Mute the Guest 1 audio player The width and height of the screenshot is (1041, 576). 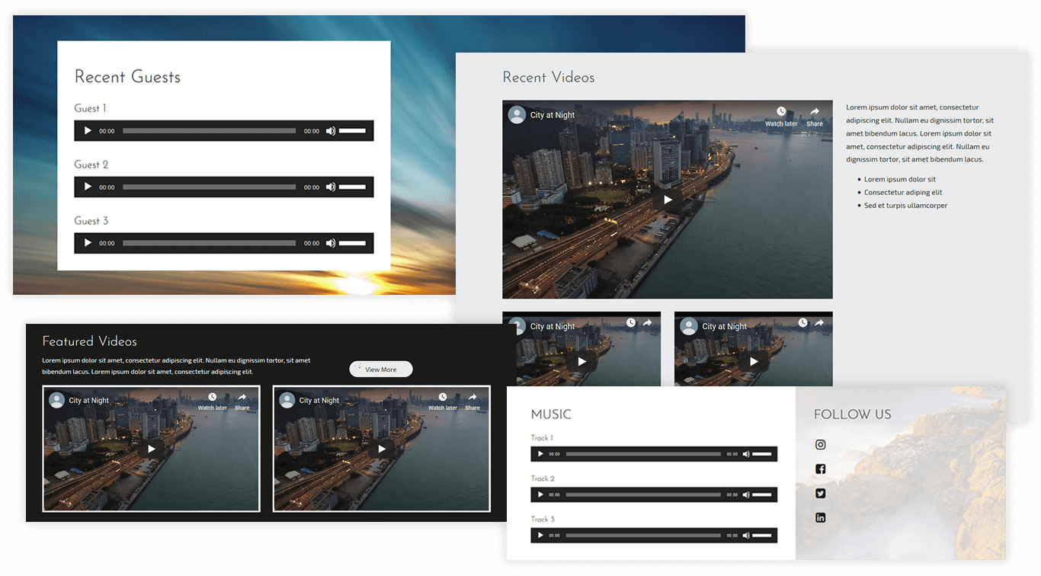pyautogui.click(x=331, y=130)
